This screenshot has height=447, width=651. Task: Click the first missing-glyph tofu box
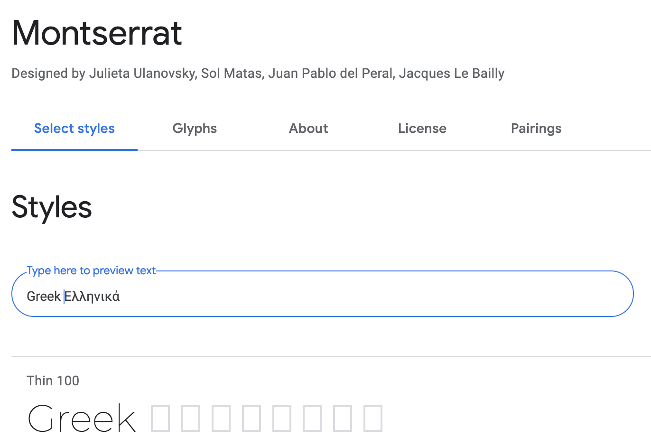pyautogui.click(x=160, y=418)
